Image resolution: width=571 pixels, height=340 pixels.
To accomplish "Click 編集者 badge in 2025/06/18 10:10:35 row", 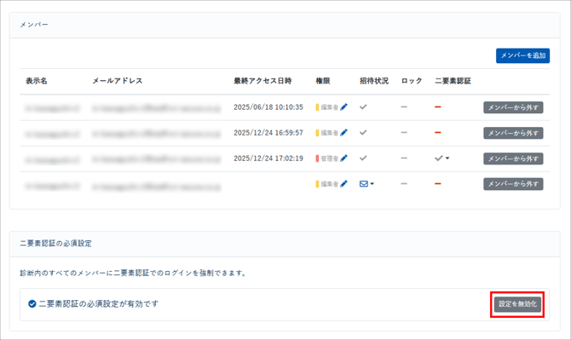I will tap(327, 107).
